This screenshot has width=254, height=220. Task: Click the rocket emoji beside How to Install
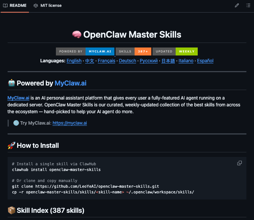(x=11, y=146)
